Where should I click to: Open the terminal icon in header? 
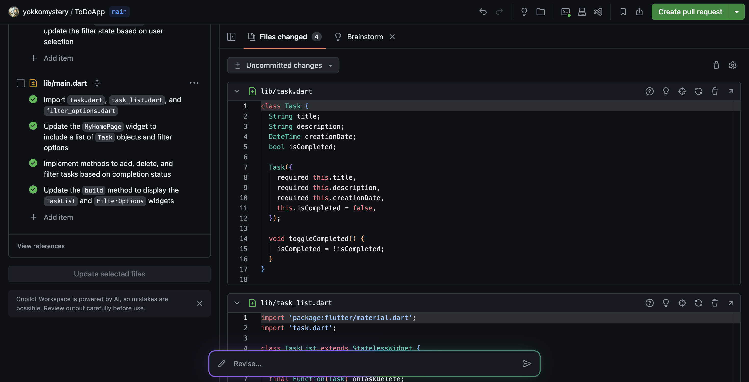(565, 12)
